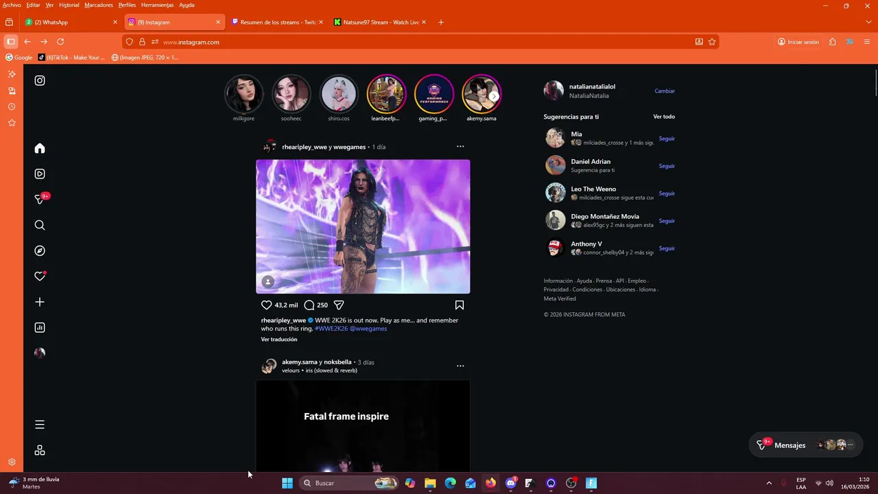Open the Instagram logo home link
This screenshot has height=494, width=878.
pyautogui.click(x=40, y=80)
